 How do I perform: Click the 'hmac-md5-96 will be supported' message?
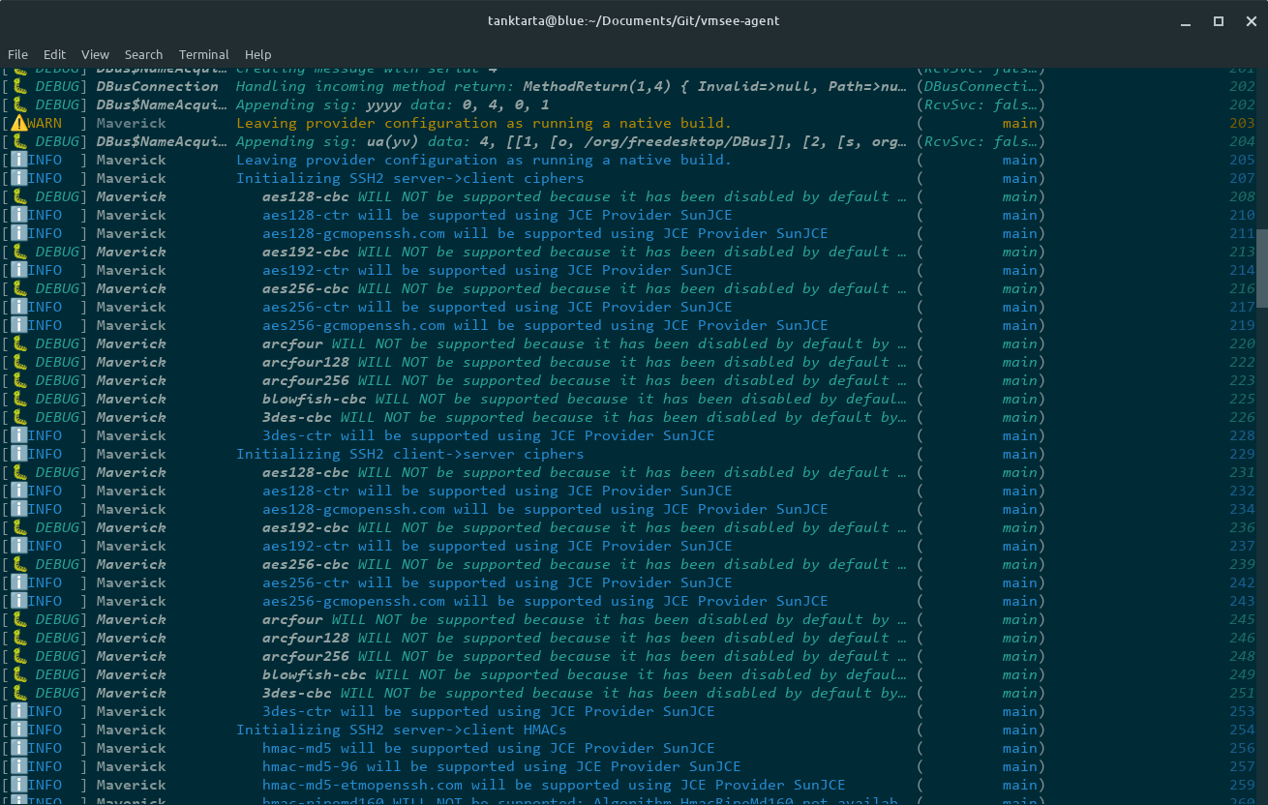tap(501, 766)
